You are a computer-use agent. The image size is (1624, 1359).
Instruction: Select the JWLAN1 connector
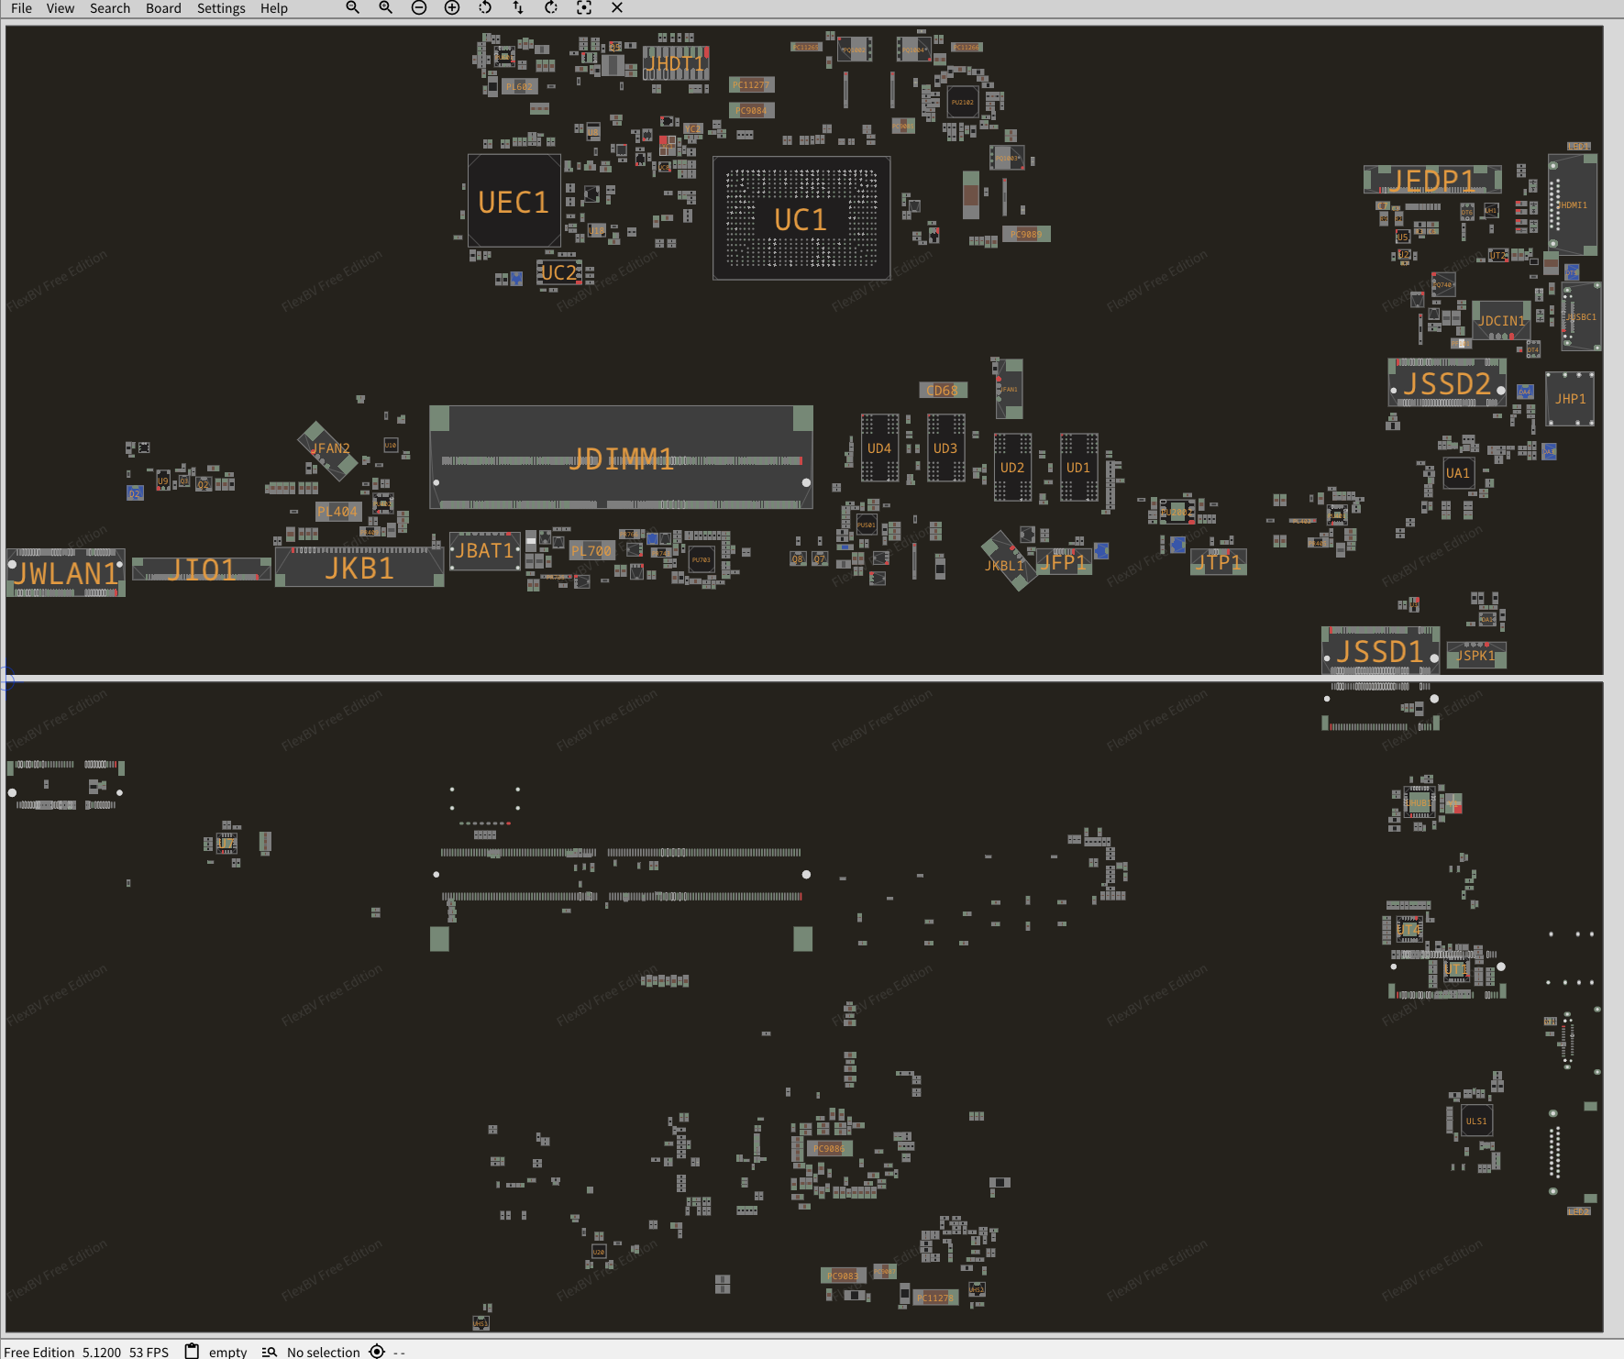point(66,573)
